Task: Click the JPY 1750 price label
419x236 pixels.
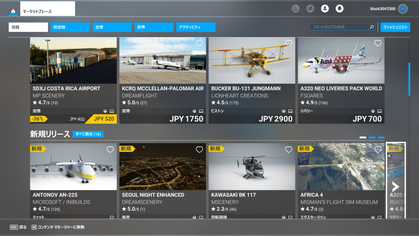Action: pos(186,119)
